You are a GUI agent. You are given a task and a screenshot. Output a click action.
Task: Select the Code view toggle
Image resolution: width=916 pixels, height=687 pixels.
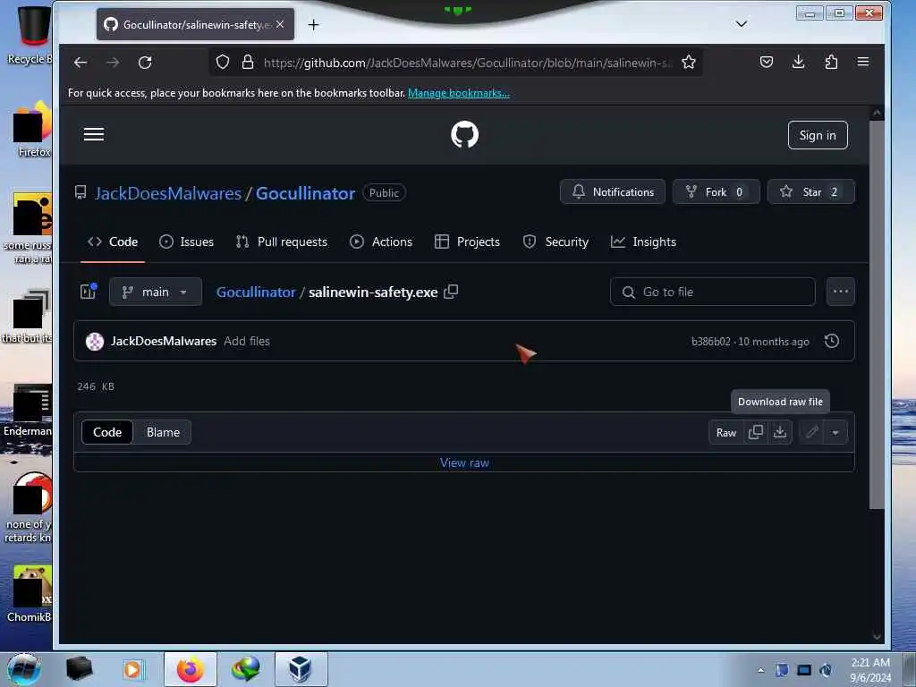(x=107, y=432)
